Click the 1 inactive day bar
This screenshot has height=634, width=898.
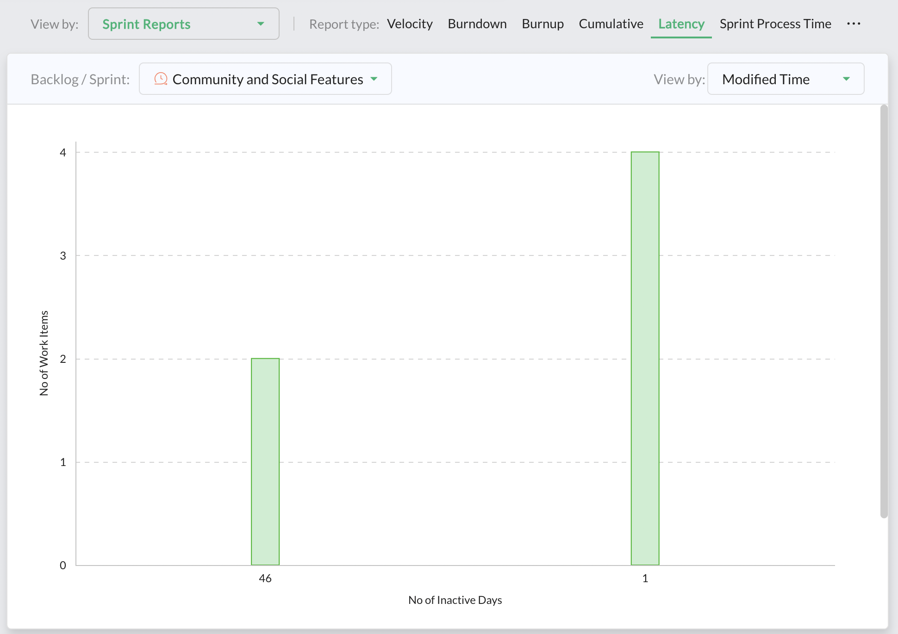[x=645, y=358]
